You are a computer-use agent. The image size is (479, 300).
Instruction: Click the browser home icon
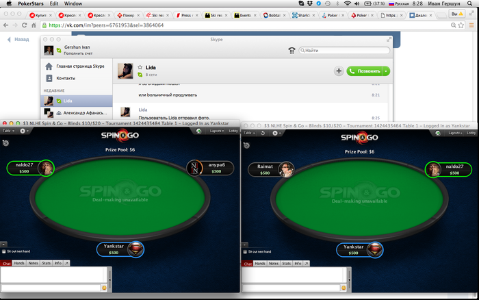[34, 25]
